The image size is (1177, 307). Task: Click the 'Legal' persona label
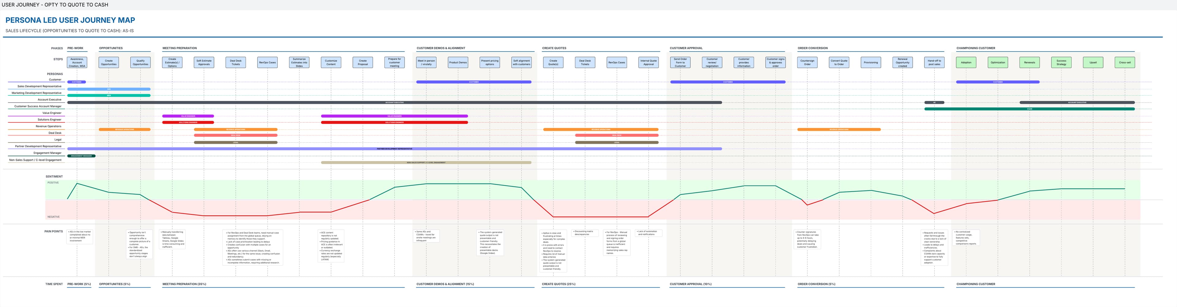pos(58,140)
